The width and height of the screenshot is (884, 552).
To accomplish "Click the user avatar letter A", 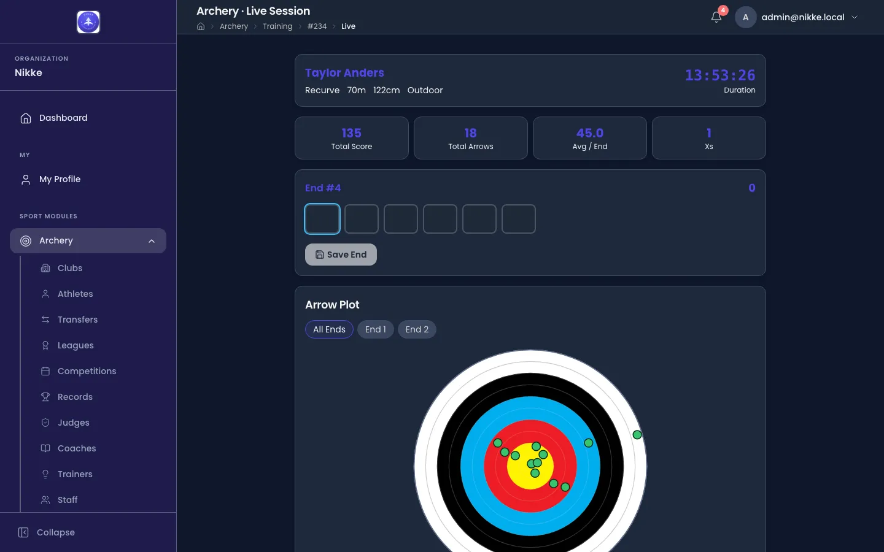I will pyautogui.click(x=746, y=17).
